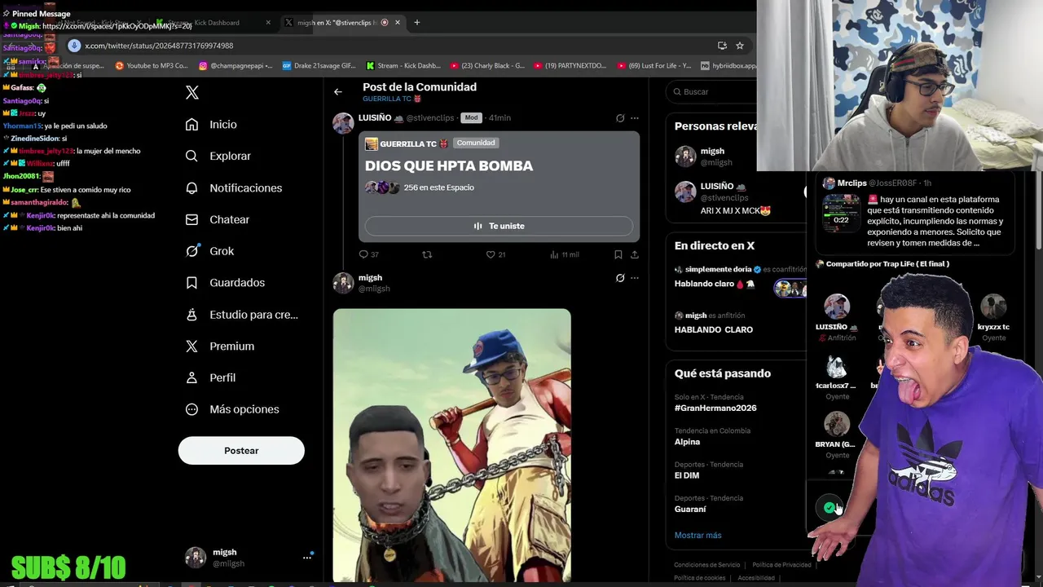The width and height of the screenshot is (1043, 587).
Task: Close the migsh en X tab
Action: point(398,23)
